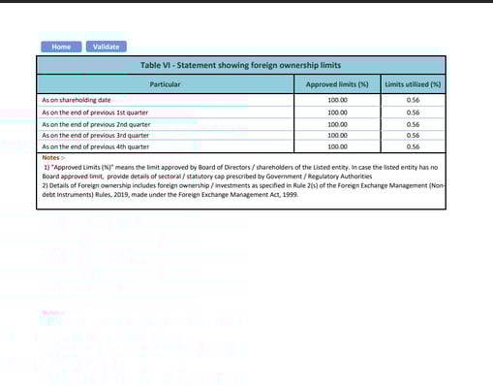Click the Approved limits (%) column header
493x386 pixels.
[337, 84]
